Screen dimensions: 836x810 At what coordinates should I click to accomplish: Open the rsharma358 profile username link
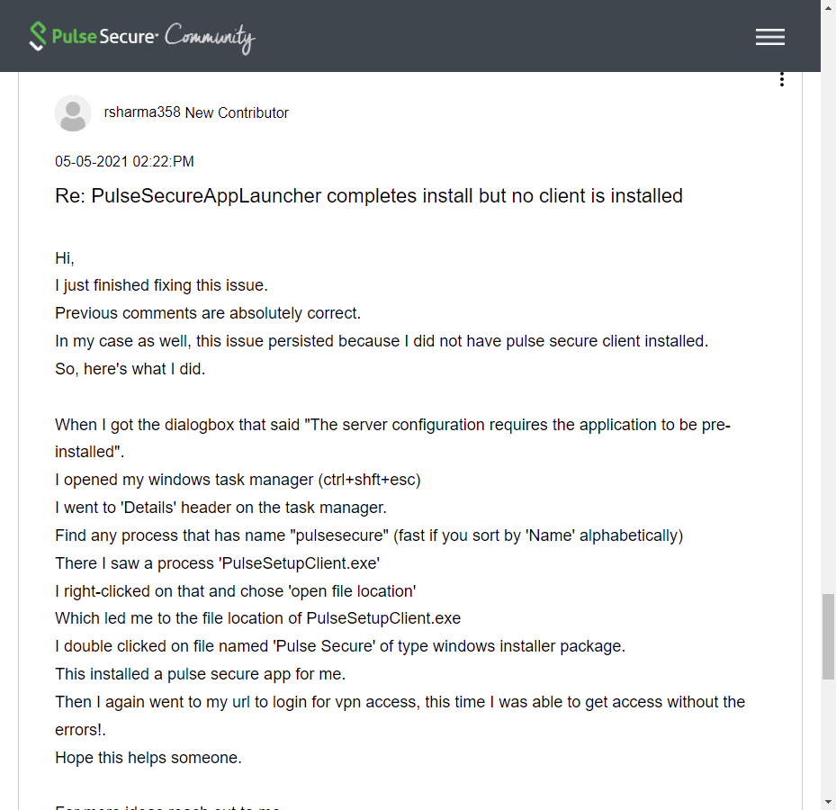coord(142,112)
